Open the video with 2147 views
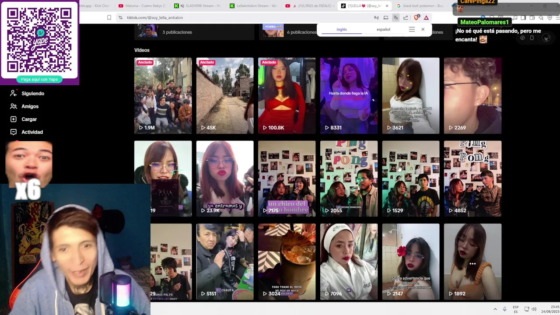The height and width of the screenshot is (315, 560). (x=411, y=262)
